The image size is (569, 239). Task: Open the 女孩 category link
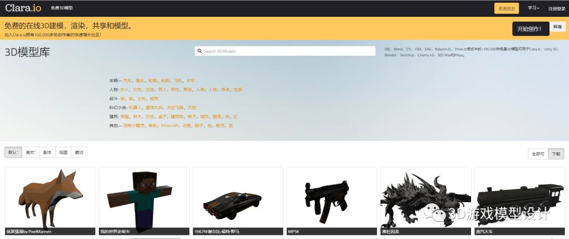150,89
